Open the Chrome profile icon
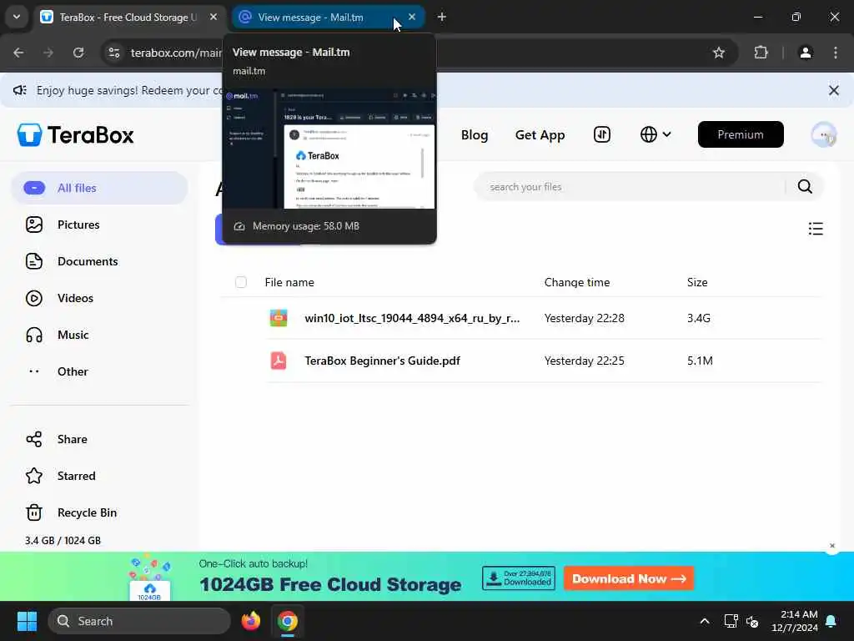854x641 pixels. coord(806,53)
